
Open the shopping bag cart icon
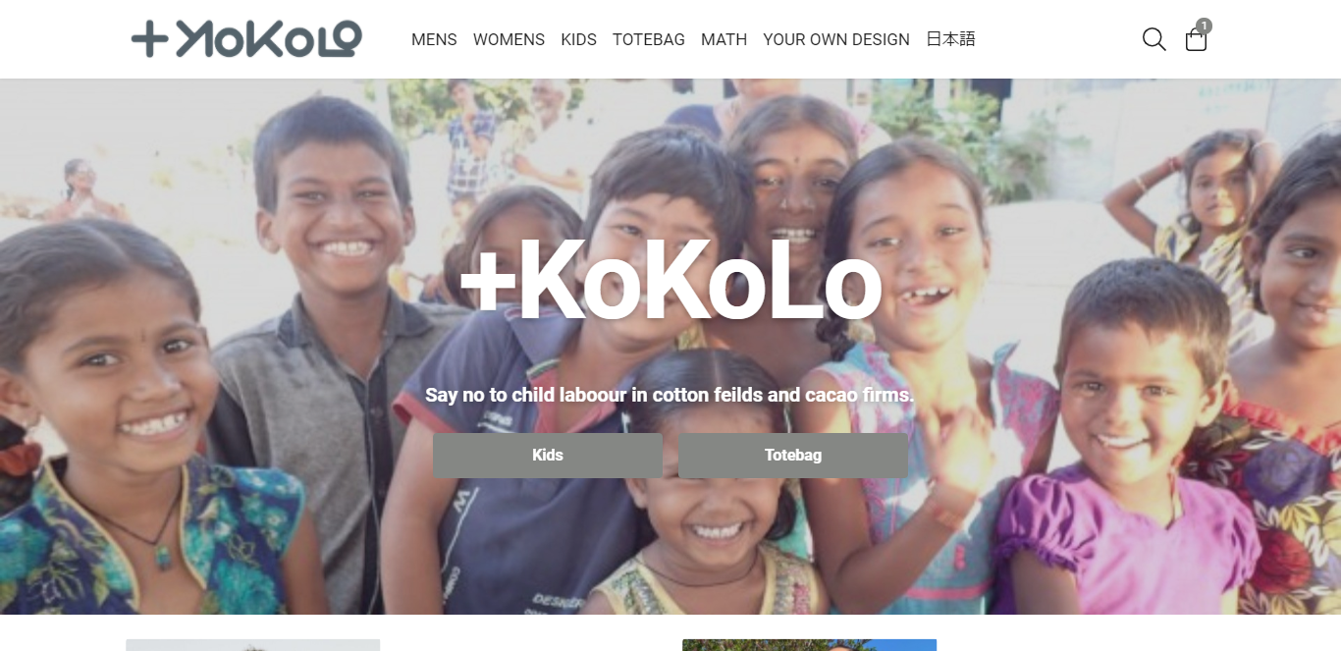pyautogui.click(x=1196, y=40)
